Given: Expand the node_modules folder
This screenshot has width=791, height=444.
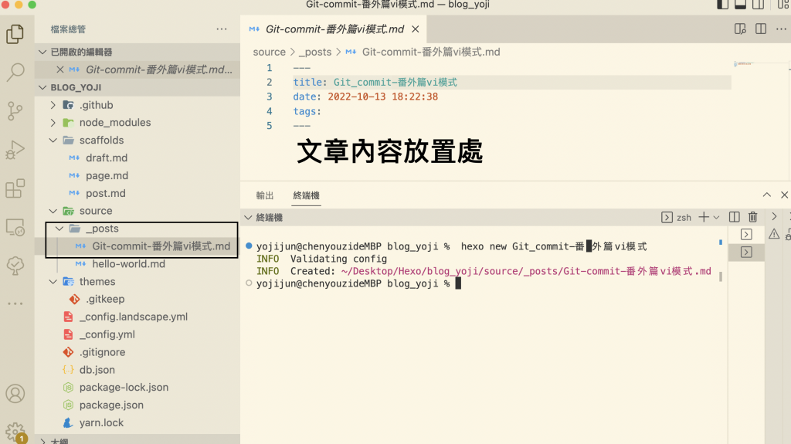Looking at the screenshot, I should point(53,123).
